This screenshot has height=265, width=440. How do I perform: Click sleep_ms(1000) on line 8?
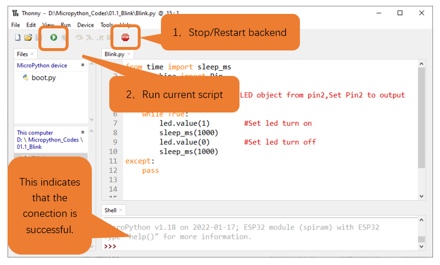click(x=188, y=133)
